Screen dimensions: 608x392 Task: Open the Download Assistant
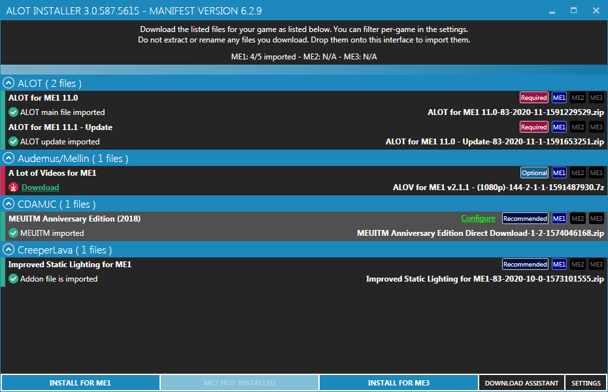(522, 383)
